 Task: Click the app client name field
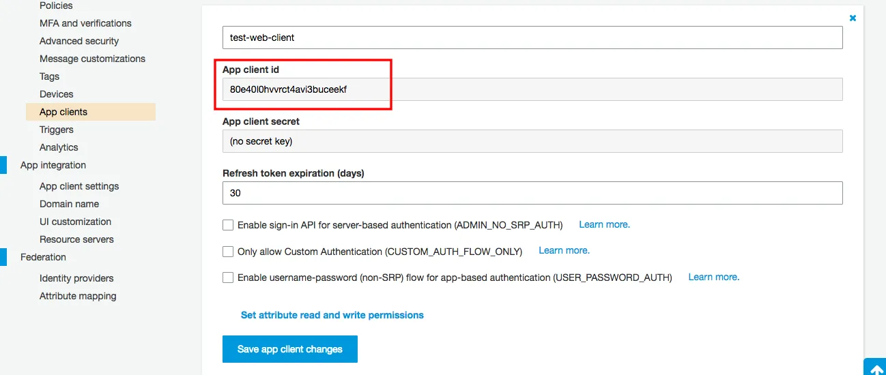point(532,37)
